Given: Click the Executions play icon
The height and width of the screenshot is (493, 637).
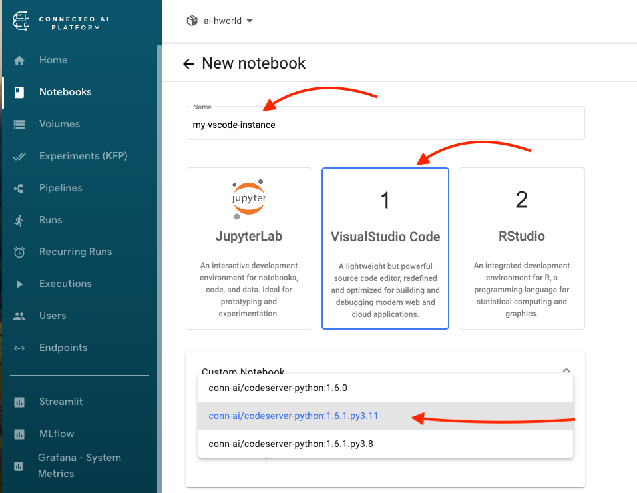Looking at the screenshot, I should (19, 284).
